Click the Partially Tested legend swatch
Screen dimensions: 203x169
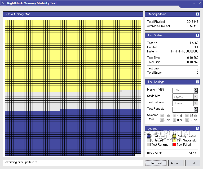click(x=174, y=136)
